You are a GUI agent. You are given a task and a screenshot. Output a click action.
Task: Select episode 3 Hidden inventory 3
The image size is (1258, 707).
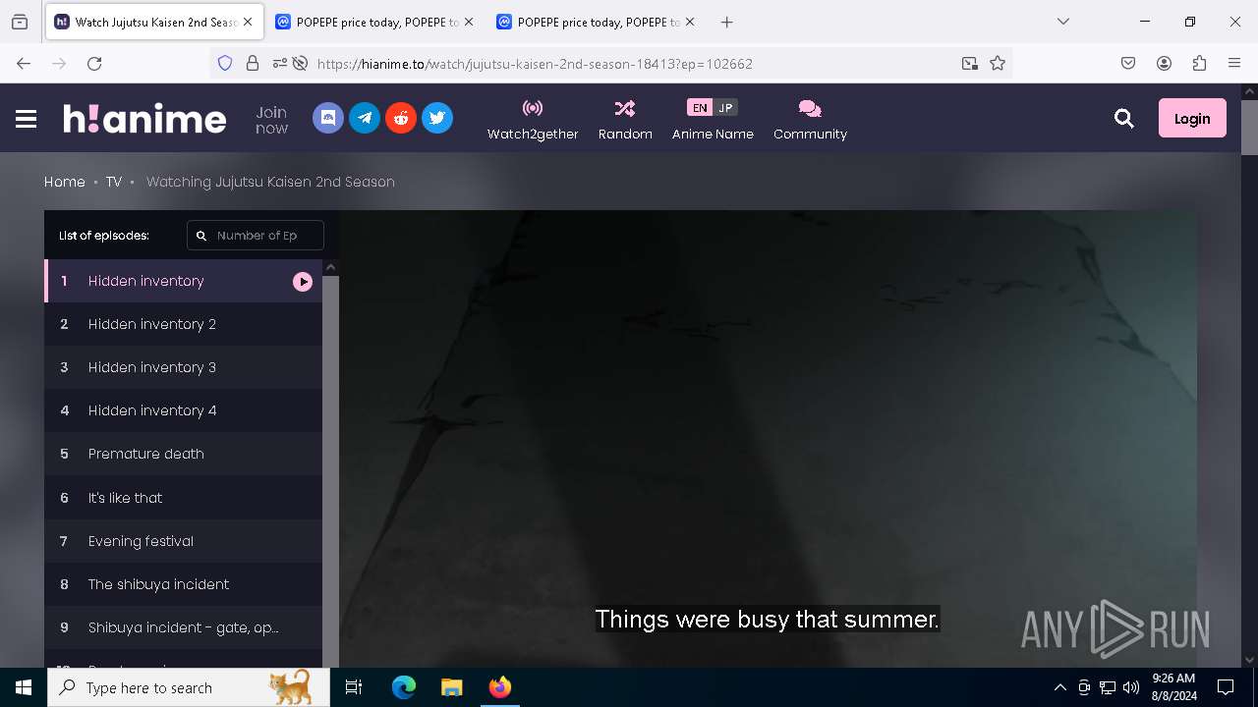coord(184,367)
